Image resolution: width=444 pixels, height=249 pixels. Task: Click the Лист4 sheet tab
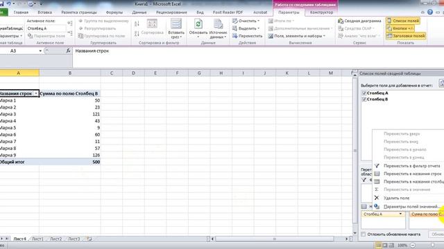pos(20,239)
